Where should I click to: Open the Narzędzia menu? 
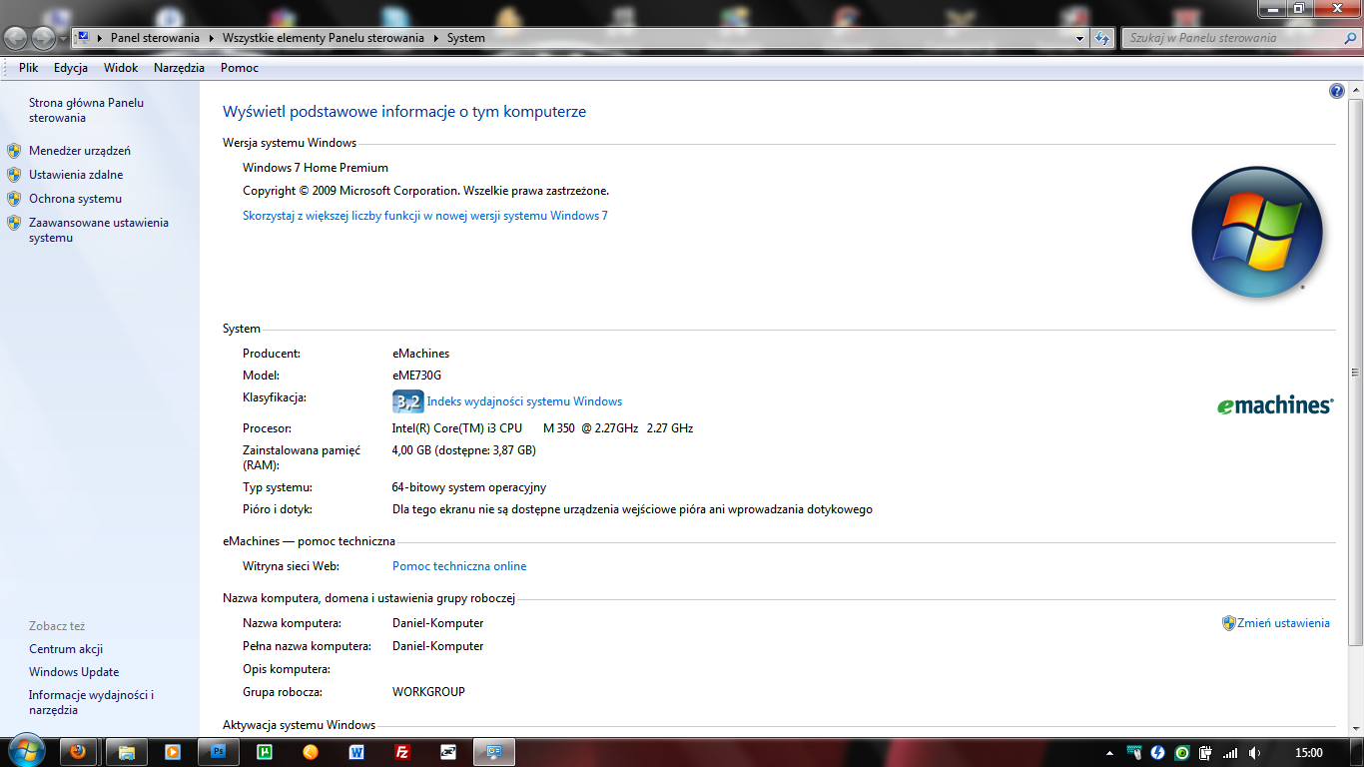pyautogui.click(x=179, y=68)
